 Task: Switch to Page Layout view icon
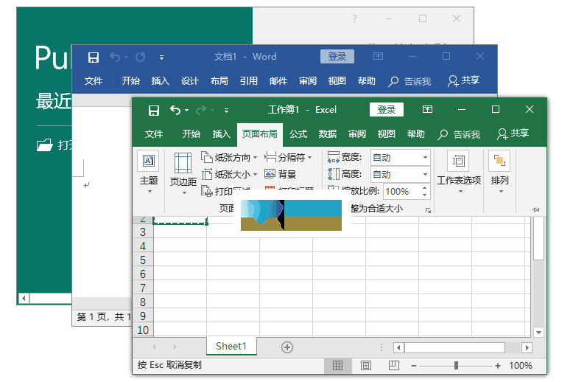[366, 365]
